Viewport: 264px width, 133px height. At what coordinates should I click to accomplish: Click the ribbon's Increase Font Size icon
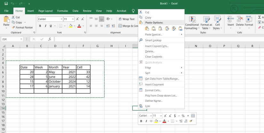click(78, 19)
